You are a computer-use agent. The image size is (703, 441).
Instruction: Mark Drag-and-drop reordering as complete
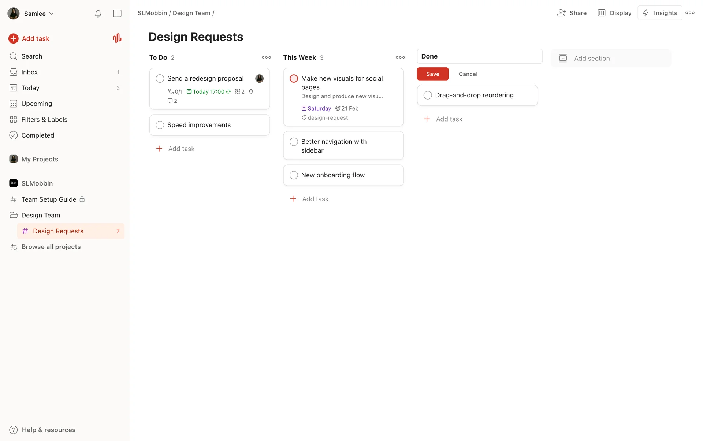point(428,96)
